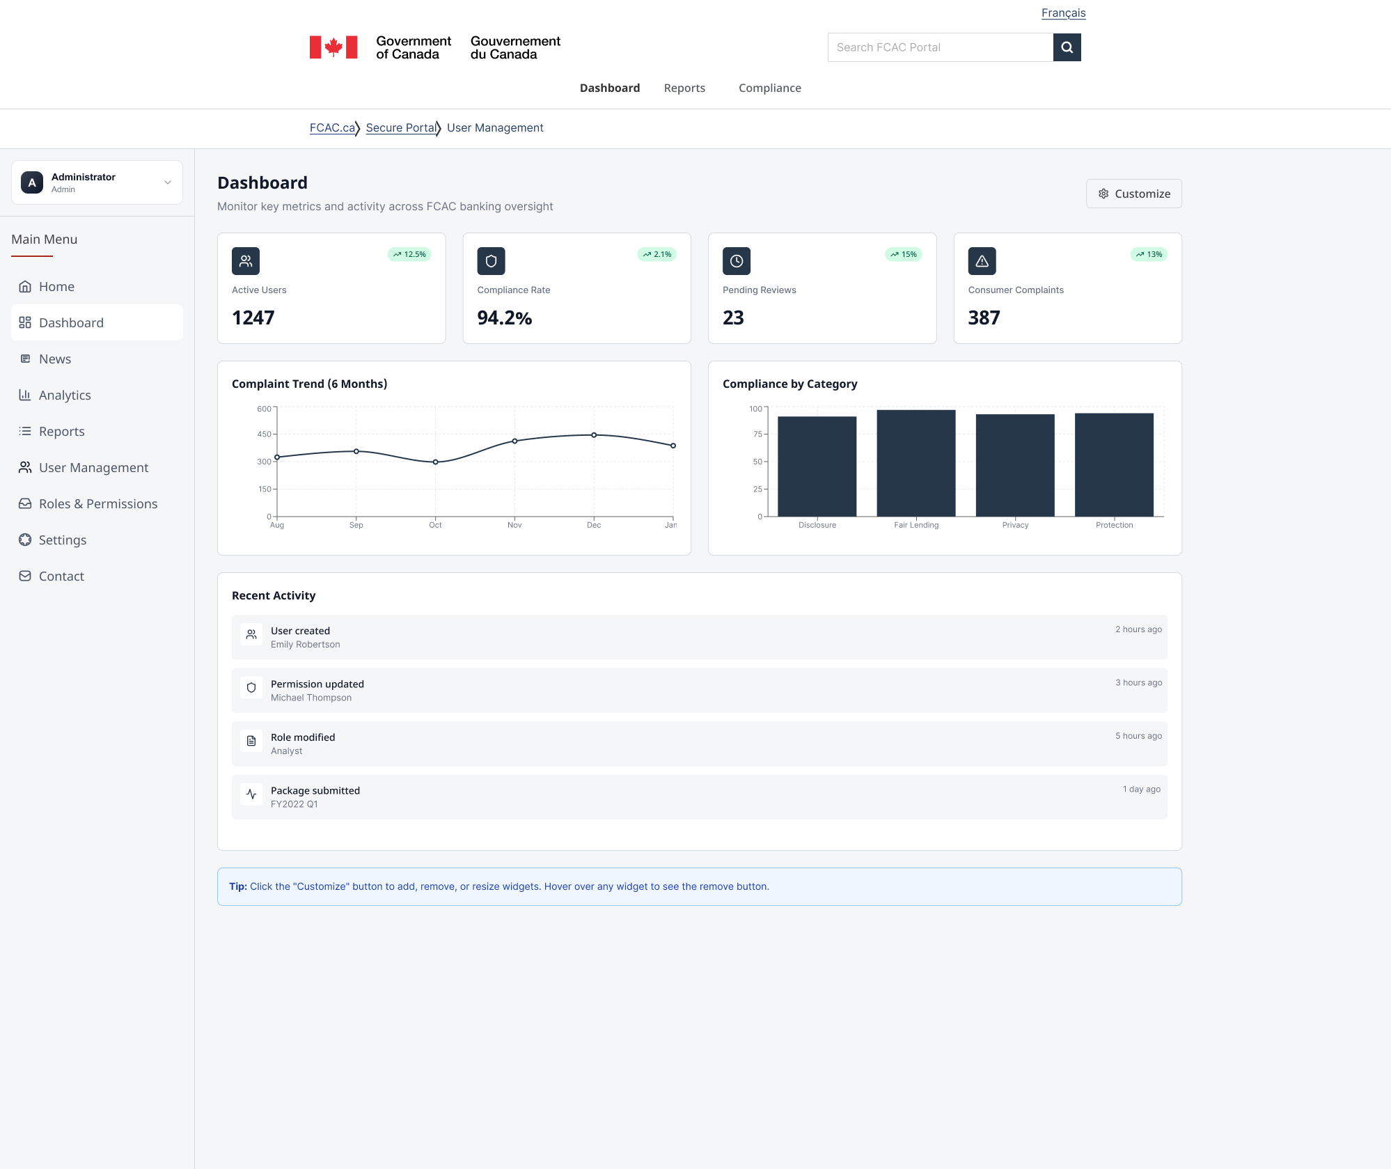Select Dashboard in the main menu sidebar
This screenshot has width=1391, height=1169.
97,322
